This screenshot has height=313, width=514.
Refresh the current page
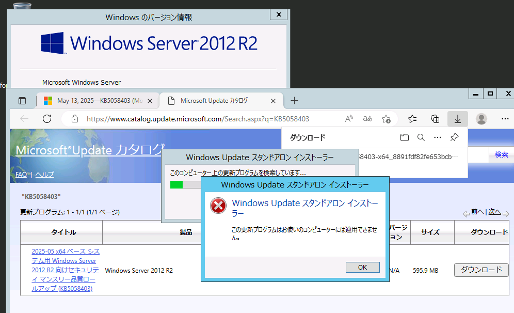pyautogui.click(x=47, y=119)
